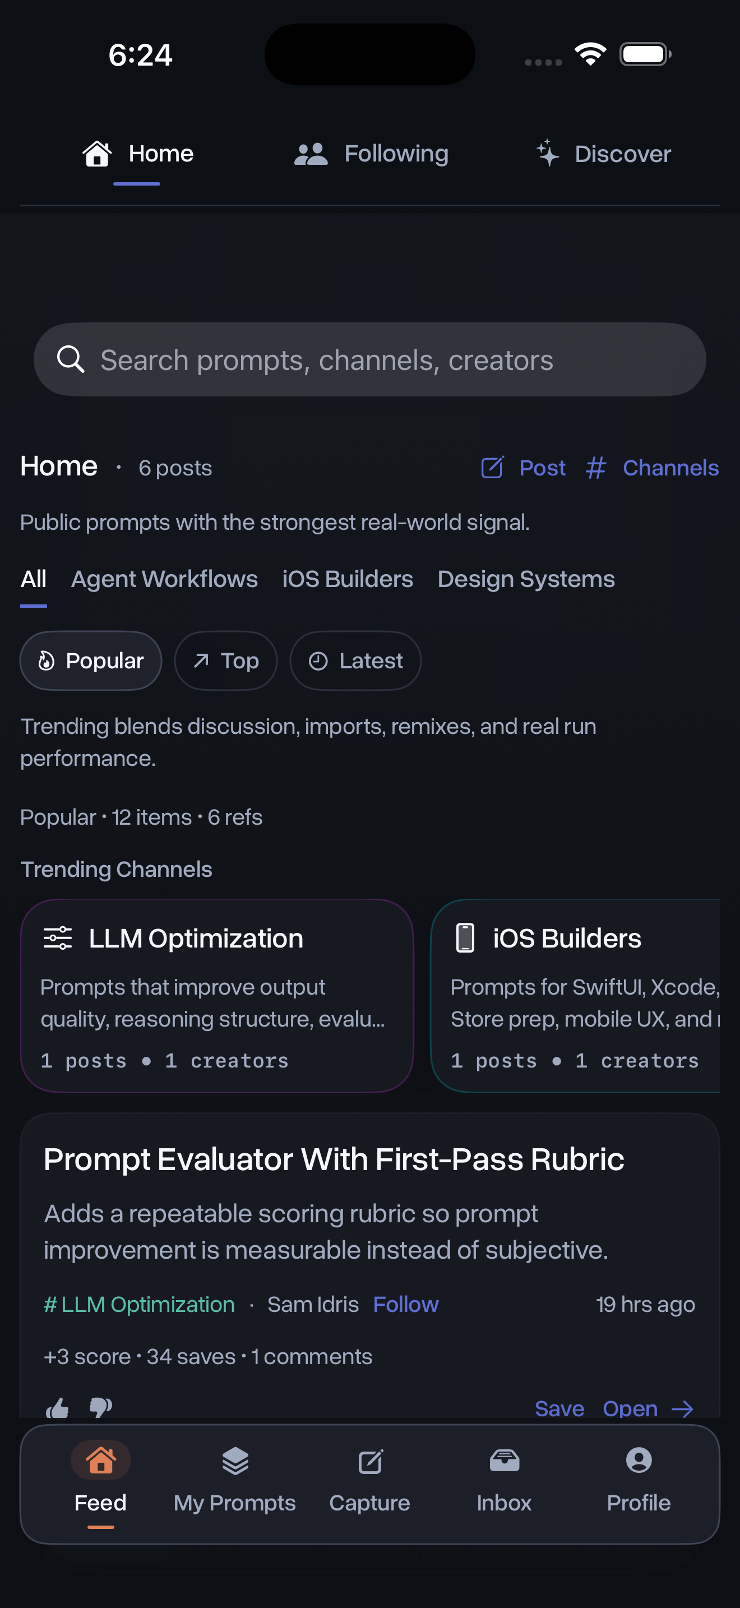
Task: Open the iOS Builders filter tab
Action: (347, 579)
